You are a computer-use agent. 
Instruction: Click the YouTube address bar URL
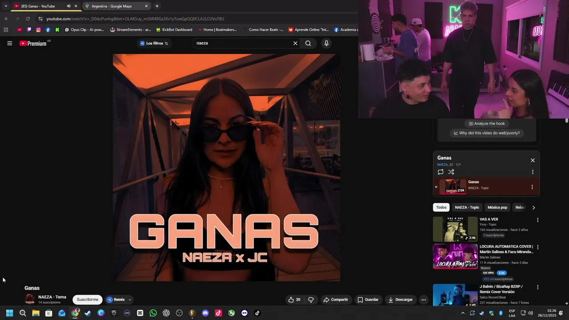coord(135,19)
